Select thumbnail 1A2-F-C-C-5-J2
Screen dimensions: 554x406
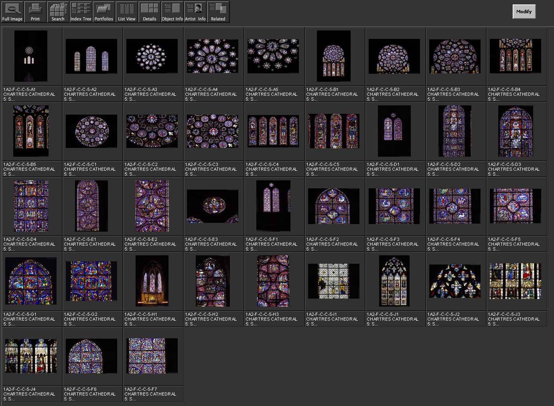coord(455,281)
